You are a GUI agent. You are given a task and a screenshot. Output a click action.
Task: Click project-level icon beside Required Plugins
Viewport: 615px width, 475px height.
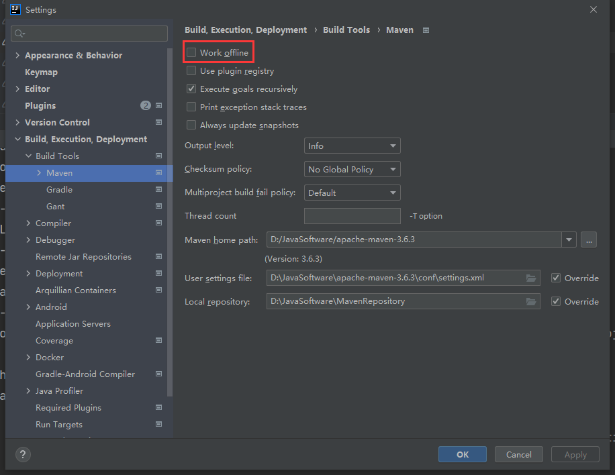click(159, 408)
